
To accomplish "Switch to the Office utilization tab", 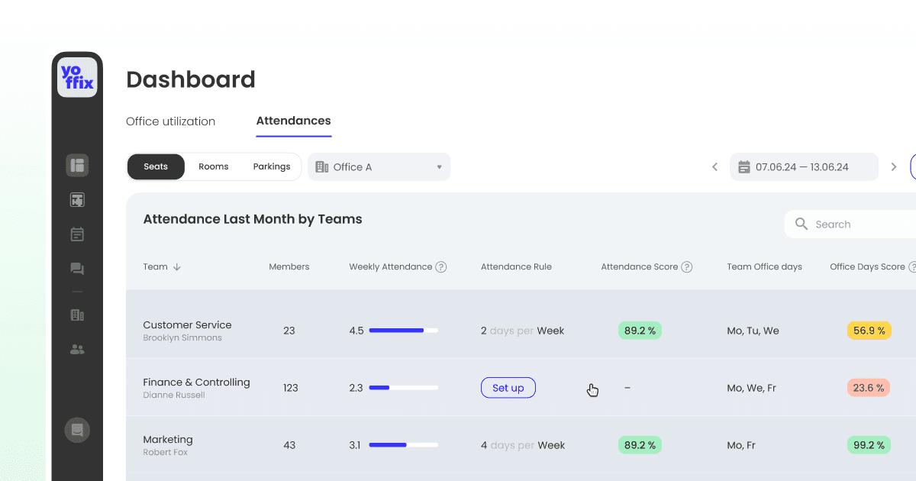I will pos(170,121).
